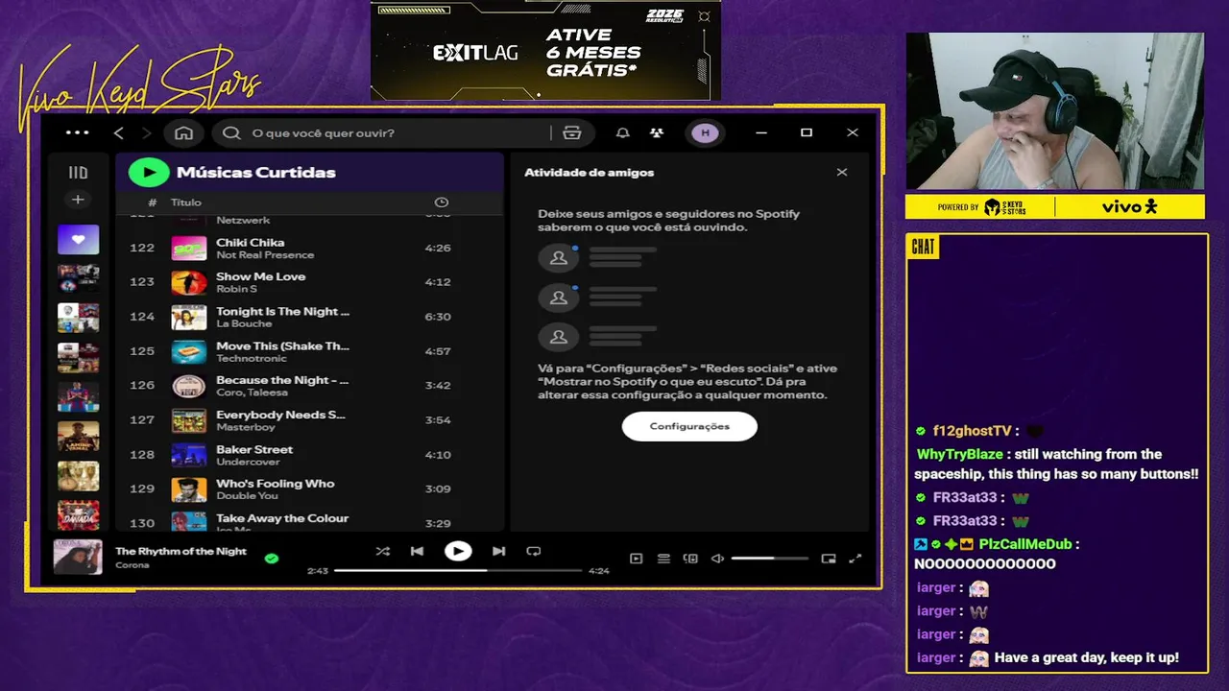Select track 'Baker Street'
The height and width of the screenshot is (691, 1229).
point(254,449)
